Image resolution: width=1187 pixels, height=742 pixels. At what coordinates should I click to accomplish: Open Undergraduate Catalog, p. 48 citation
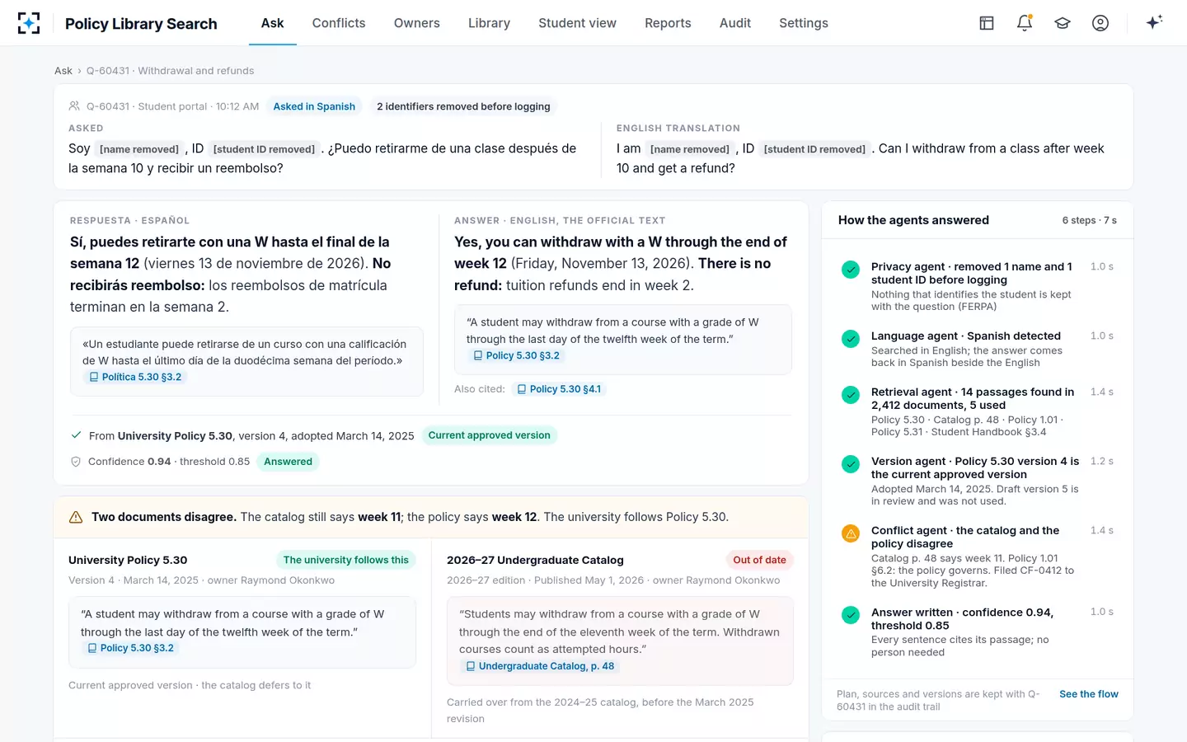(x=541, y=666)
